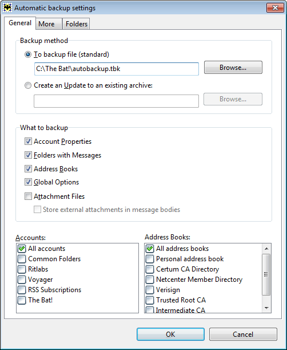Image resolution: width=287 pixels, height=350 pixels.
Task: Uncheck Account Properties checkbox
Action: (28, 141)
